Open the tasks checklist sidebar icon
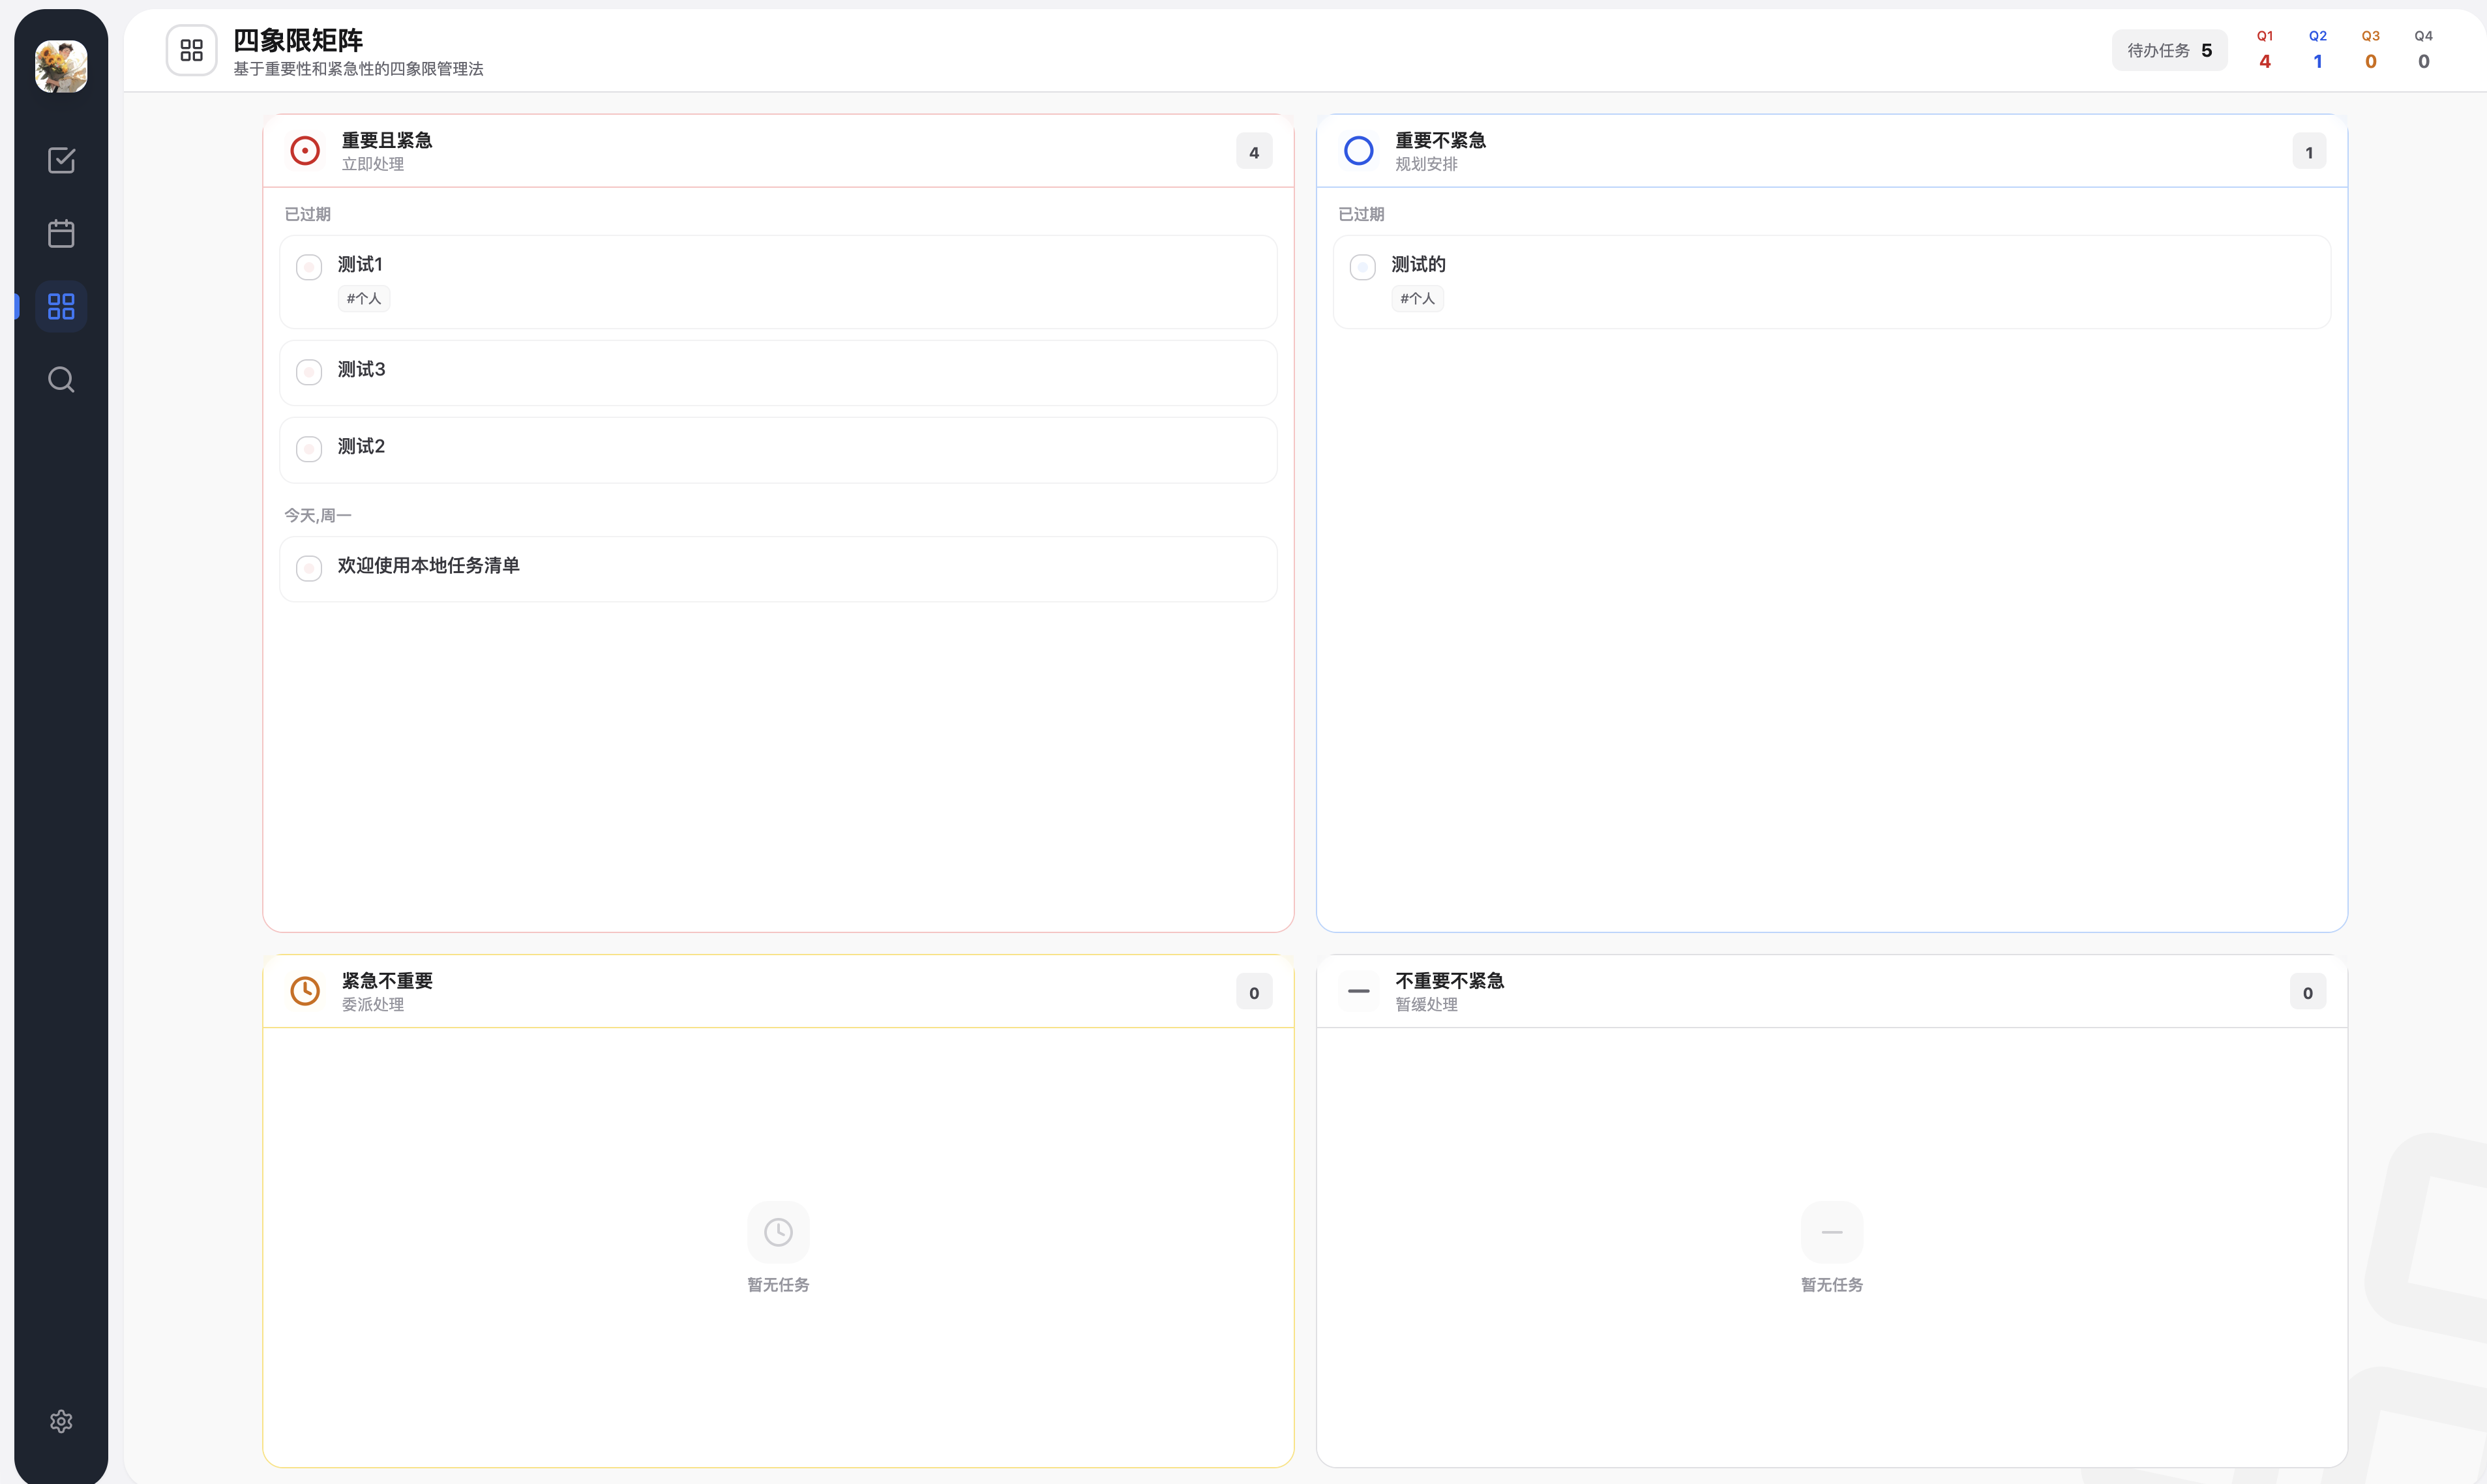The width and height of the screenshot is (2487, 1484). pyautogui.click(x=61, y=160)
